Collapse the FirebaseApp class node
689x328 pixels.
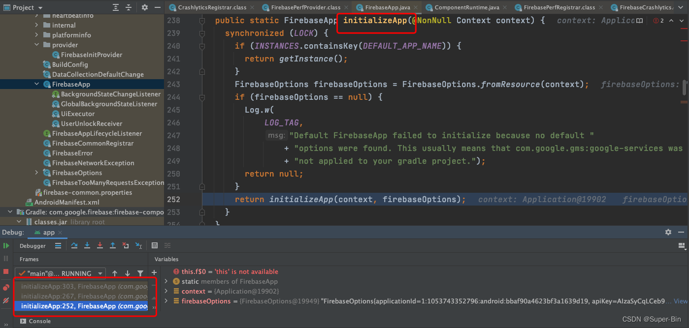[x=37, y=84]
